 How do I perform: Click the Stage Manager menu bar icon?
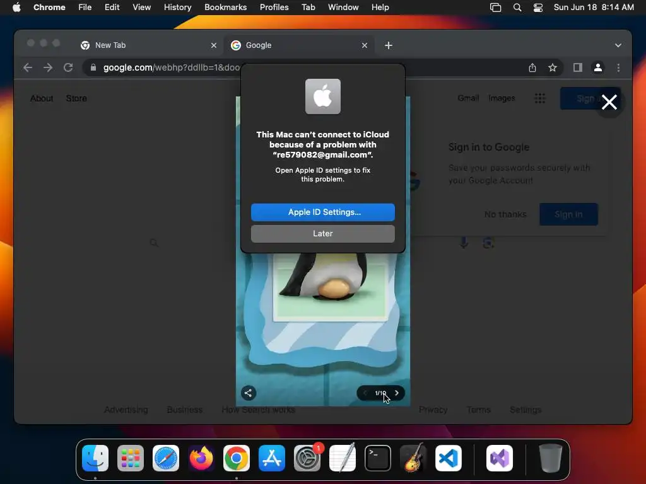click(x=495, y=7)
